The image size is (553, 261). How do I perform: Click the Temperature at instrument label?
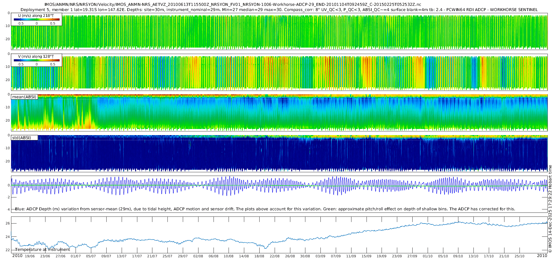42,250
